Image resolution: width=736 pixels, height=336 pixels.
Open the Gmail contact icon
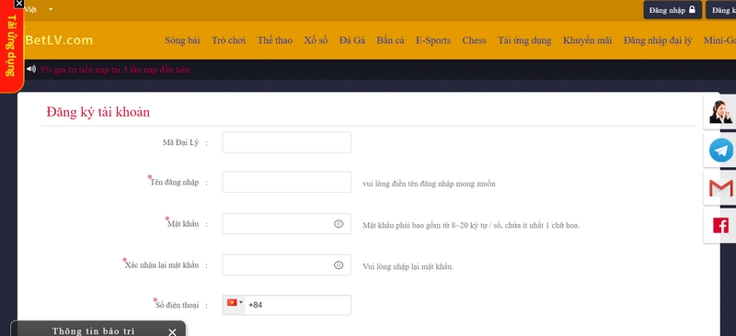tap(720, 188)
